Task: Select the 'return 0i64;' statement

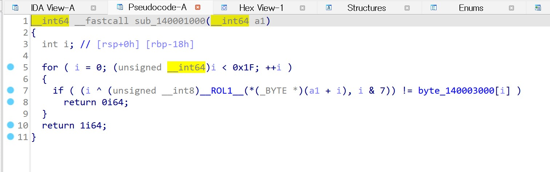Action: [x=96, y=102]
